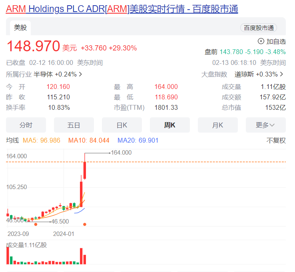295x272 pixels.
Task: Click pre-market price 143.780
Action: [x=231, y=52]
